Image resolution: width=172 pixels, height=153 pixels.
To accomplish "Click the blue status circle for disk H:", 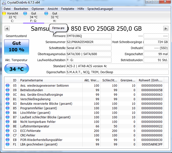I will (46, 13).
